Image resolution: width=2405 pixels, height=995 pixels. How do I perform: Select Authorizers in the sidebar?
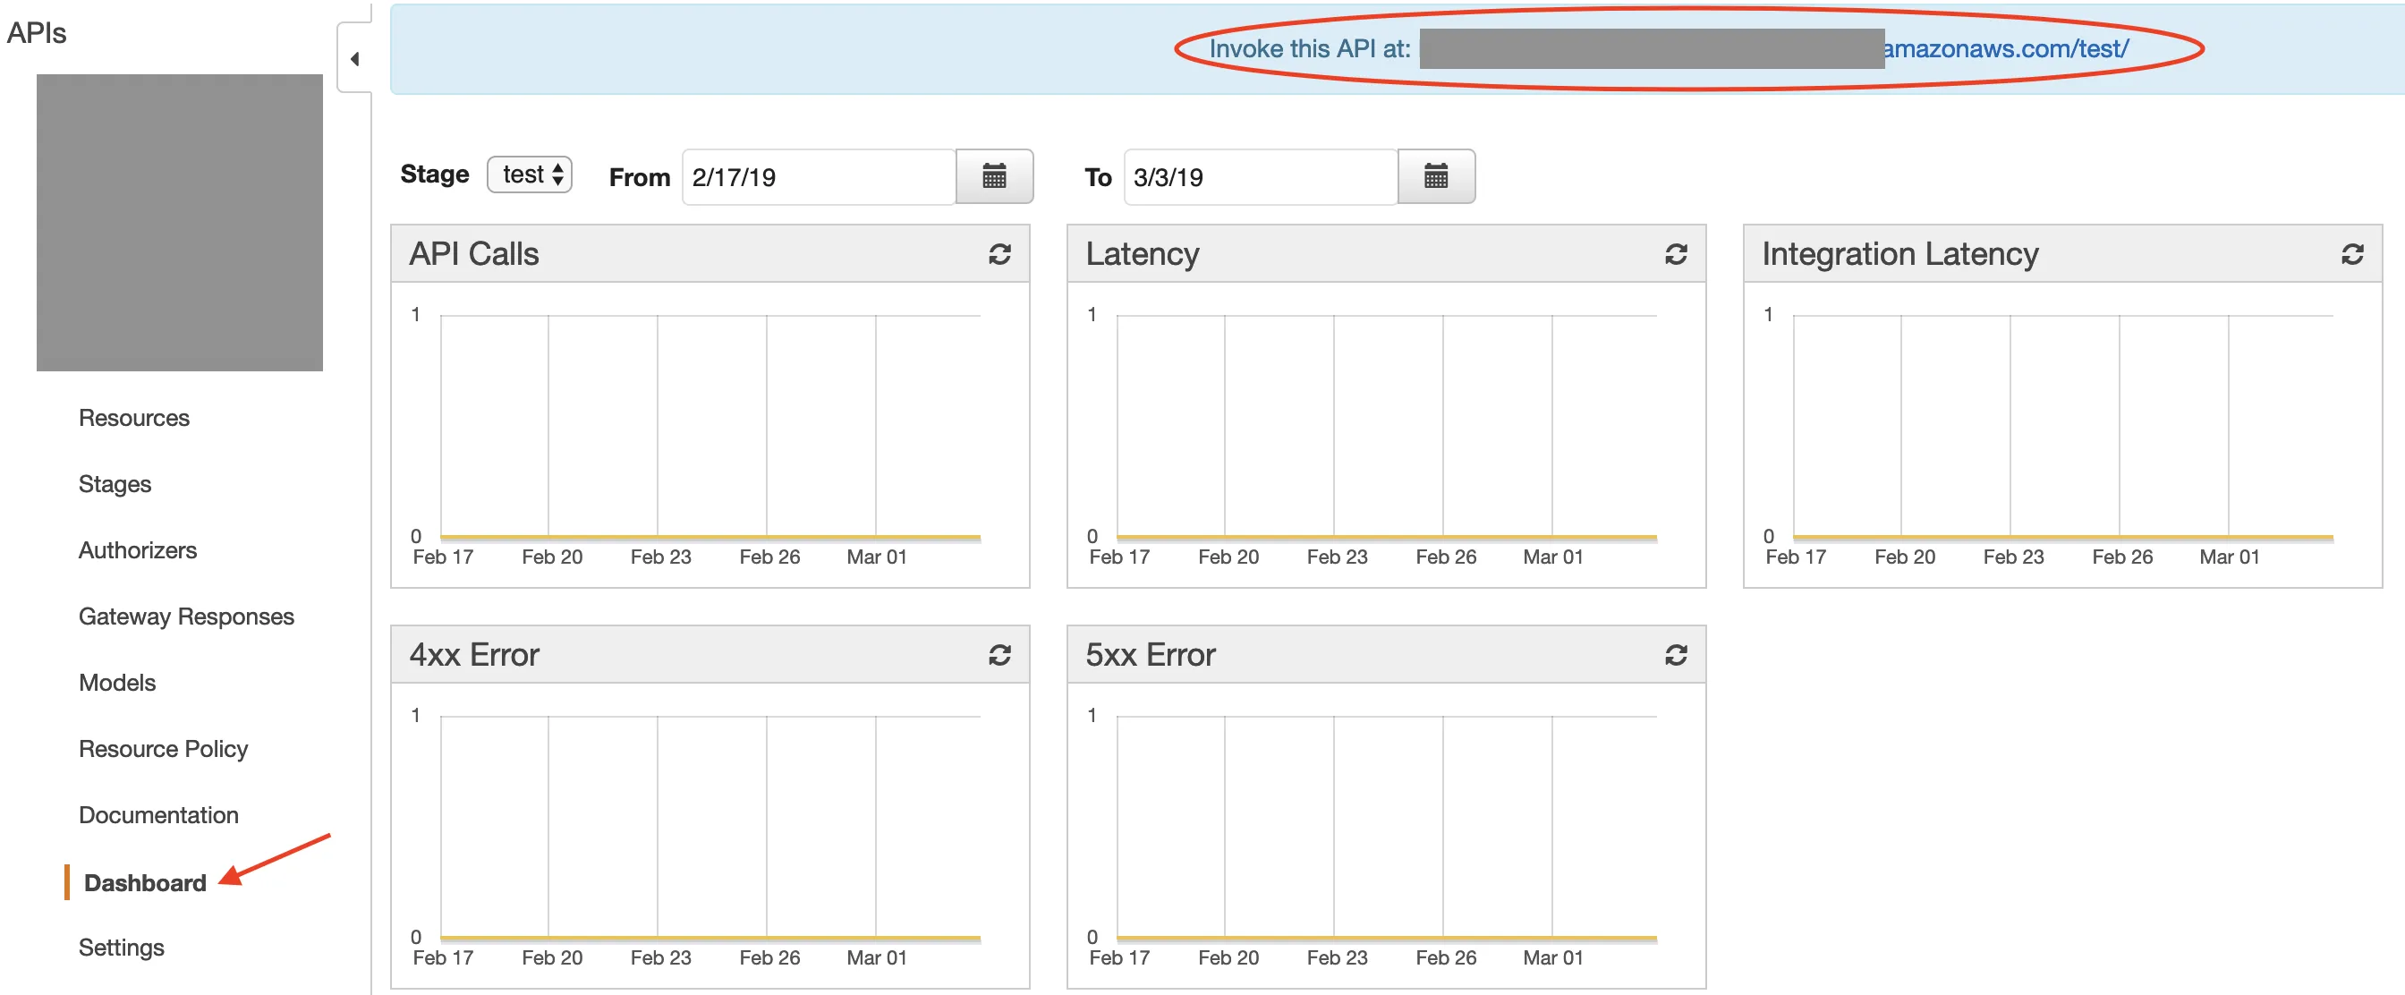pyautogui.click(x=137, y=549)
